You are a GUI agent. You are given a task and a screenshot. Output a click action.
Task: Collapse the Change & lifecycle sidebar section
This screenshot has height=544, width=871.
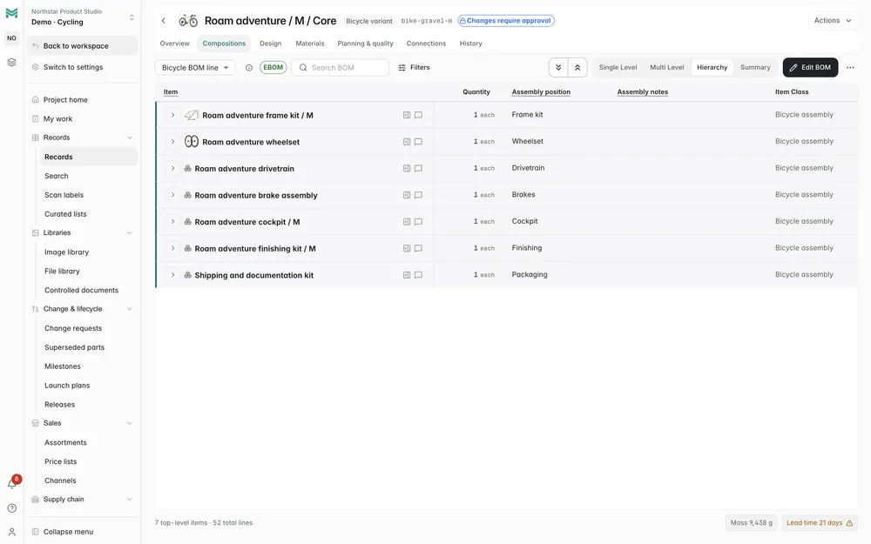[x=130, y=309]
